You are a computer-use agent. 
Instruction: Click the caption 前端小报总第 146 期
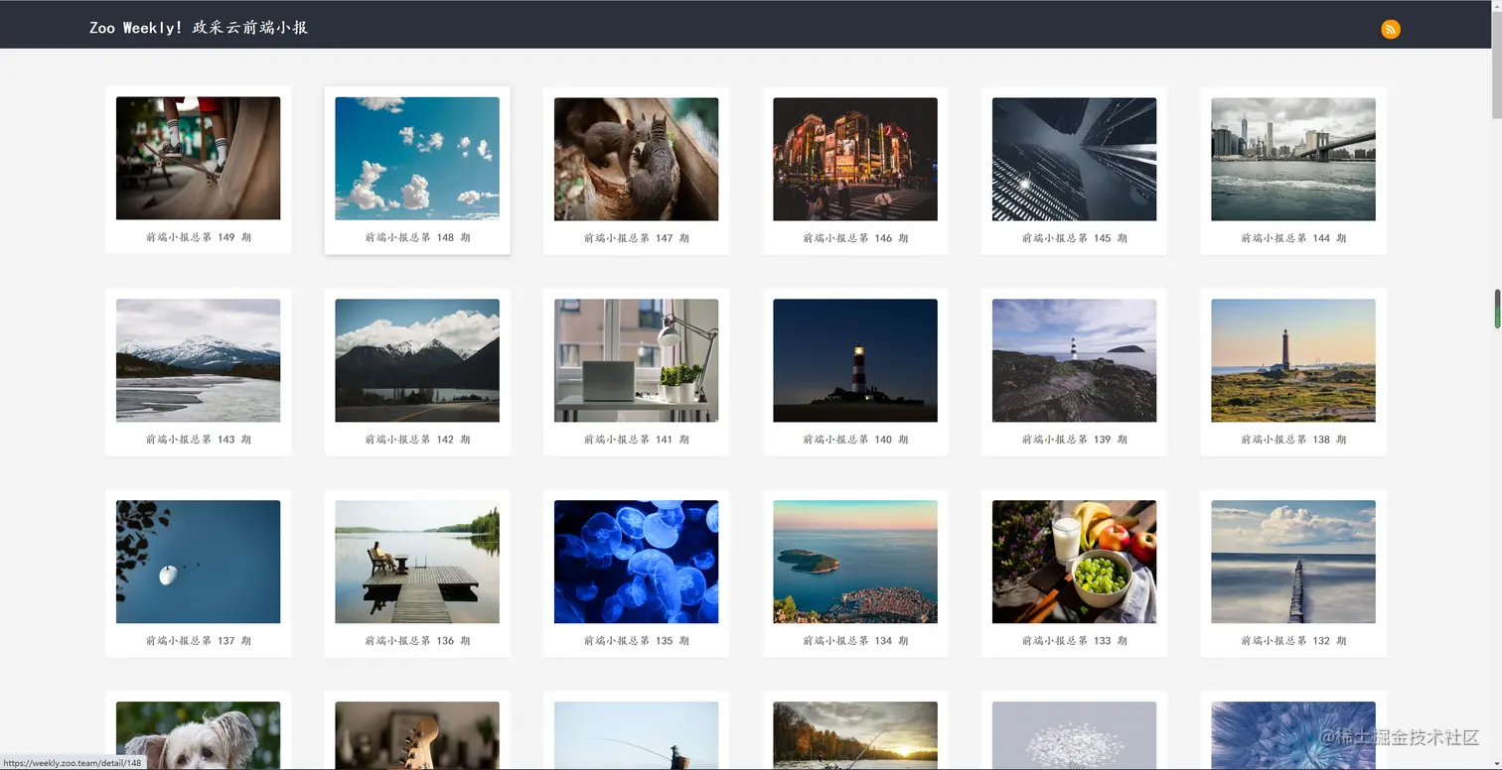pos(855,238)
